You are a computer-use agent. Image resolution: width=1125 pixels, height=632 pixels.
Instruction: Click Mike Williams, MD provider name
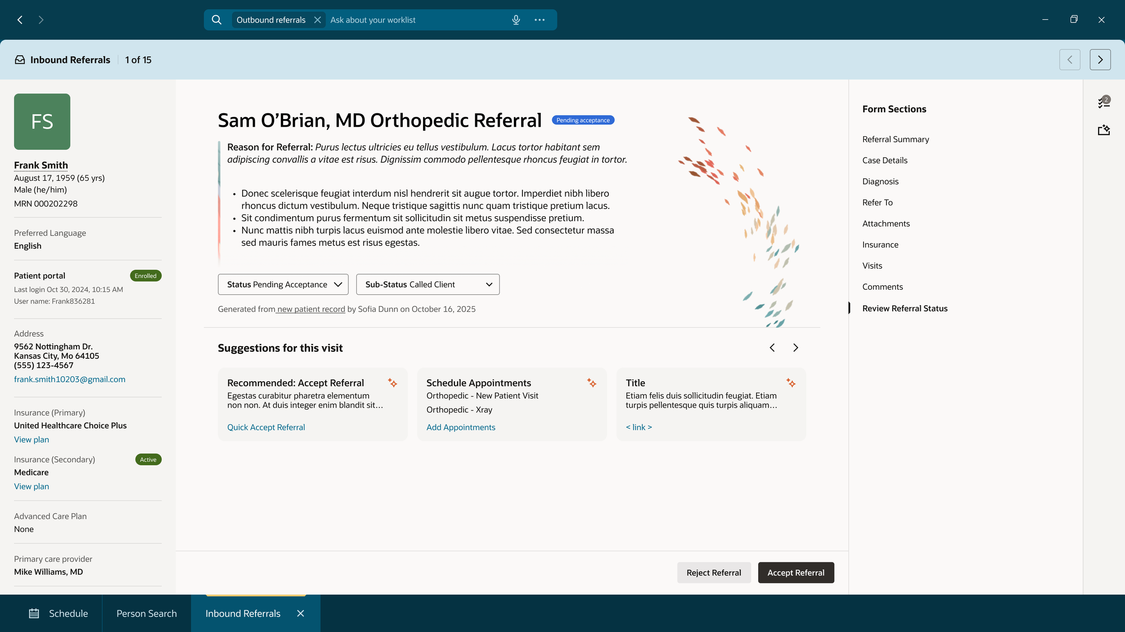click(x=48, y=571)
